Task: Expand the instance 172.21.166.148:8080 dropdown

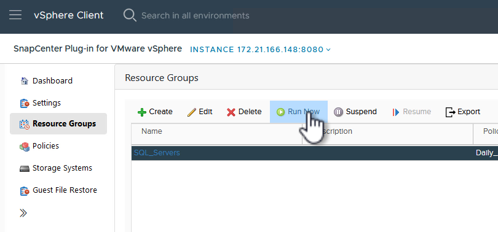Action: click(x=261, y=50)
